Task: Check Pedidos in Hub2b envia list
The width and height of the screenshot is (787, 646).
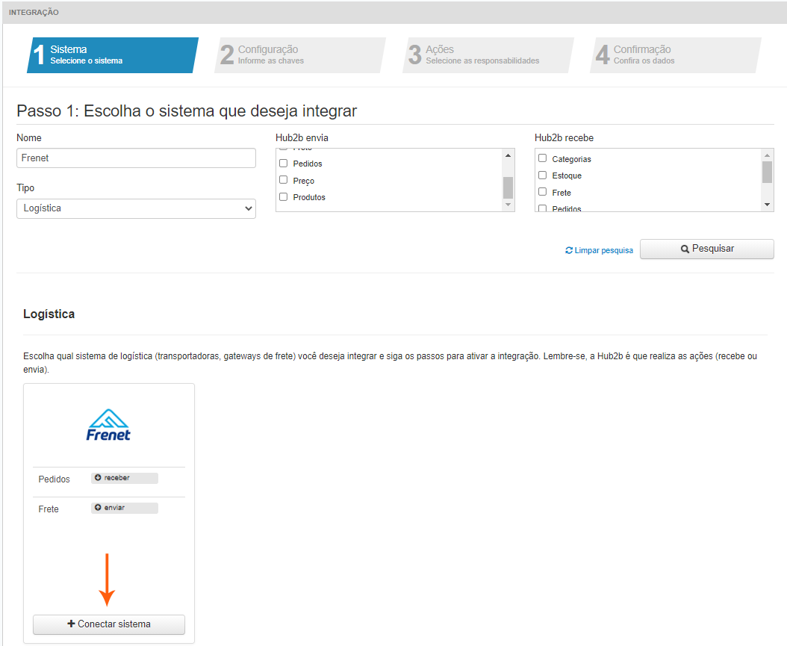Action: [284, 163]
